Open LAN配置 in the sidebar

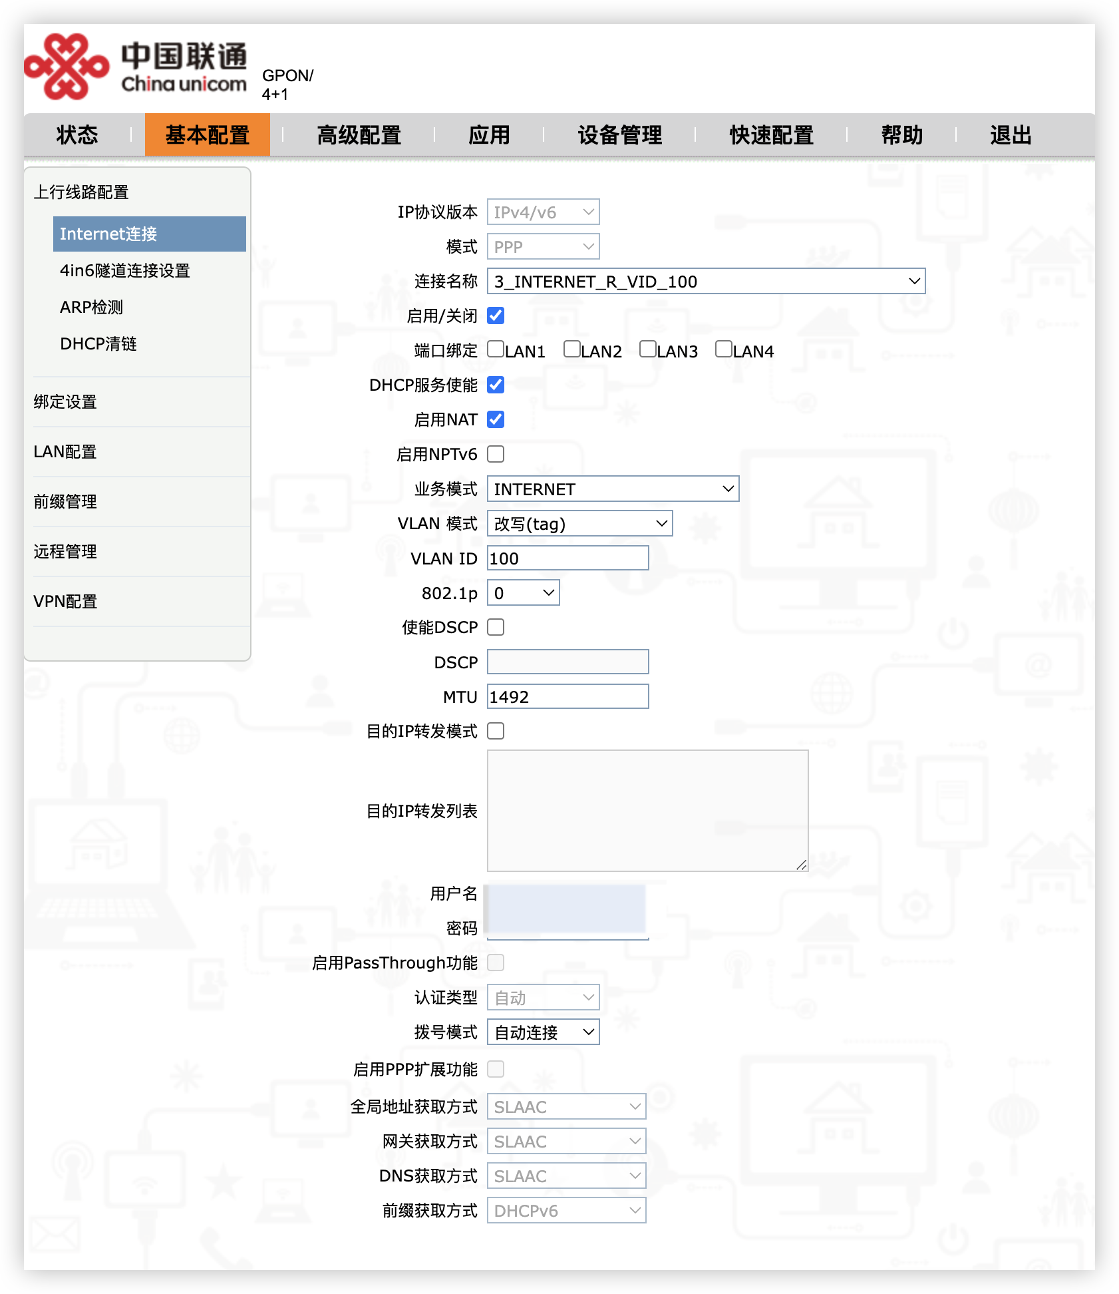point(65,451)
